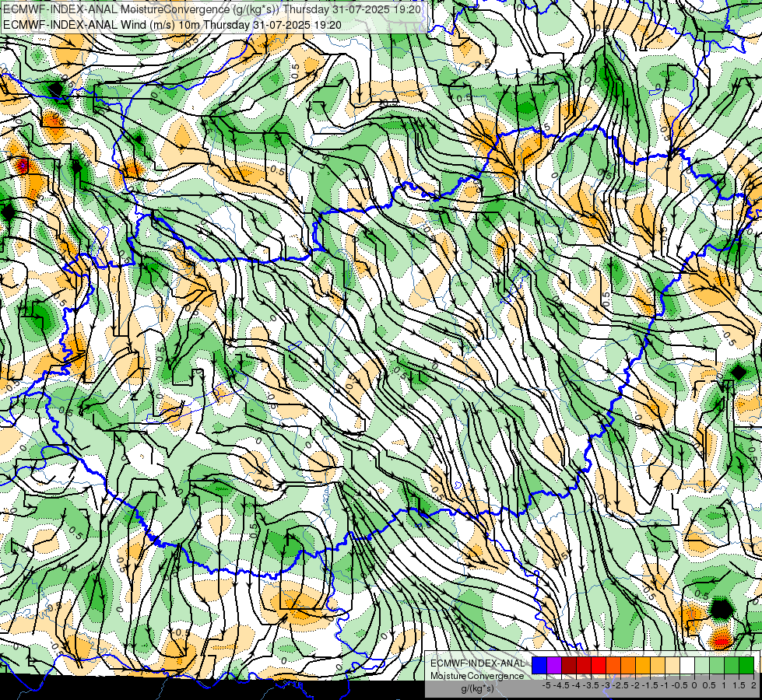
Task: Click the '-3' tick label on legend scale
Action: pyautogui.click(x=606, y=685)
